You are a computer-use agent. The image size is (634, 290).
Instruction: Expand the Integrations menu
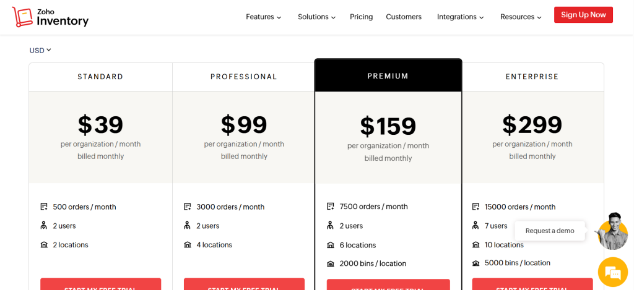(x=460, y=17)
